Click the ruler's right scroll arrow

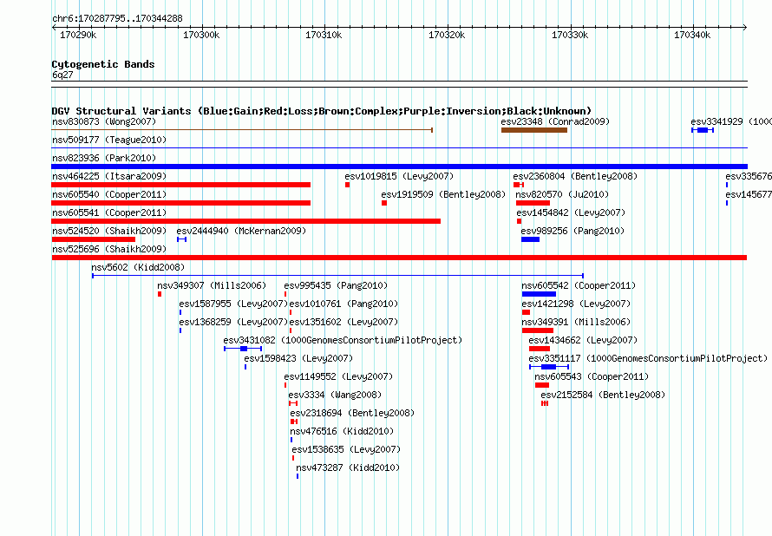pos(745,27)
